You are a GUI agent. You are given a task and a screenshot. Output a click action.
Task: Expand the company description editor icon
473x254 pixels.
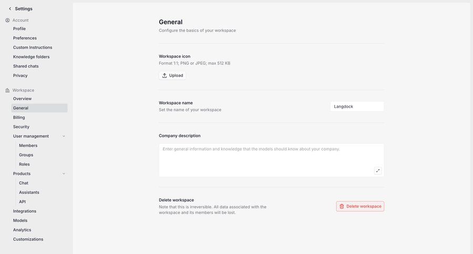pyautogui.click(x=378, y=171)
